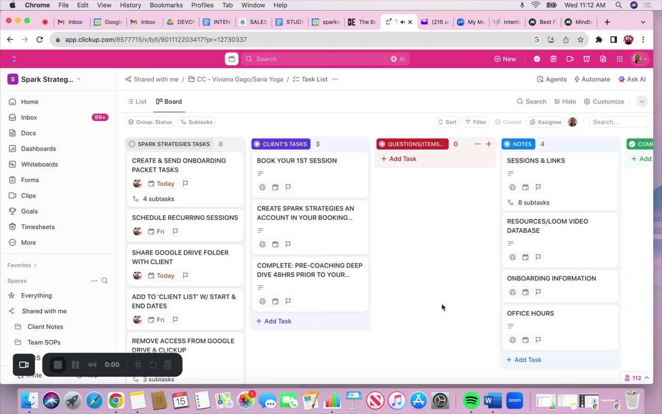Open the nine-dot apps grid

tap(620, 59)
